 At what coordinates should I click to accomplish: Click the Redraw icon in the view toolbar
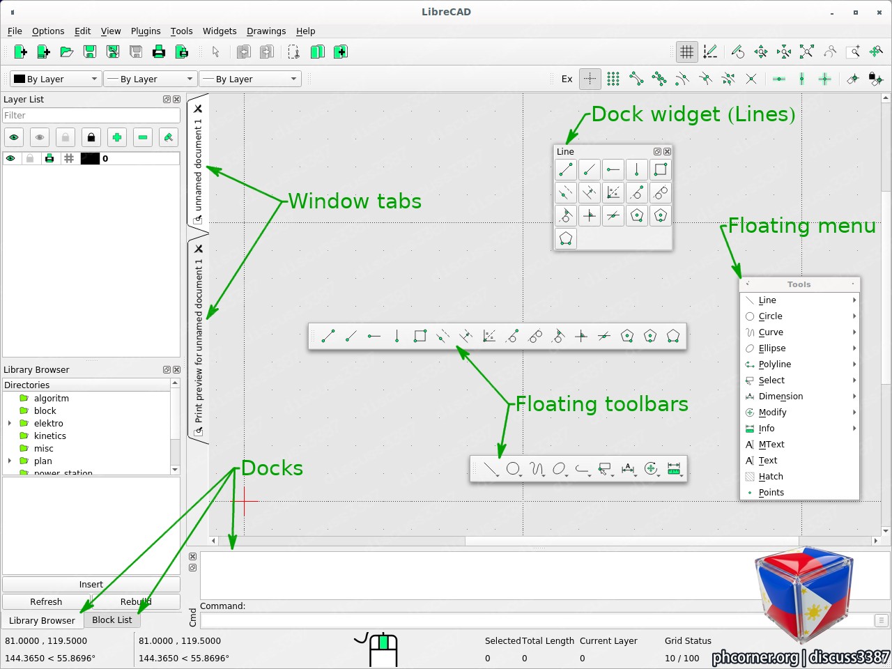click(738, 52)
